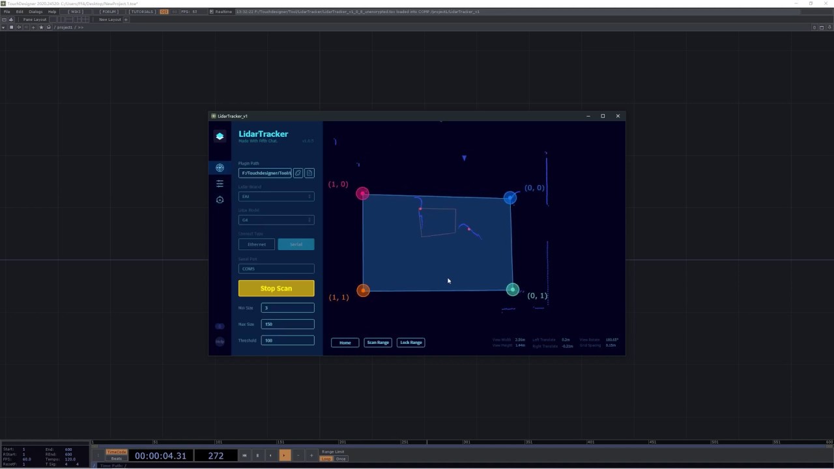The height and width of the screenshot is (469, 834).
Task: Click the New Layout plus button
Action: [126, 20]
